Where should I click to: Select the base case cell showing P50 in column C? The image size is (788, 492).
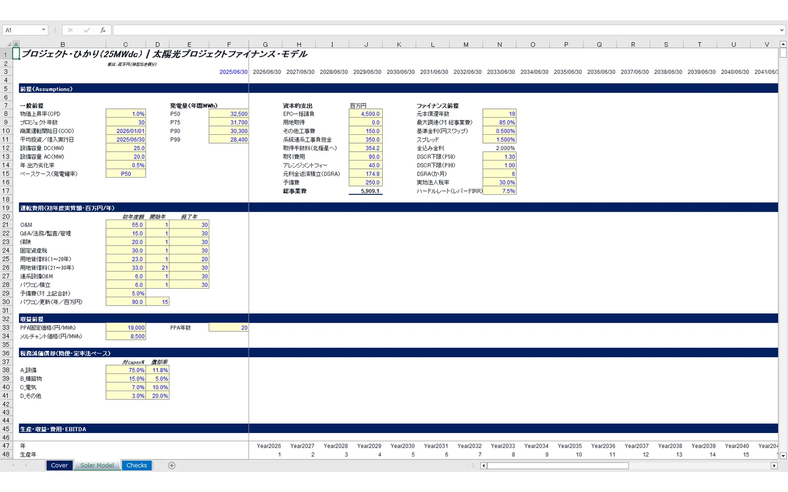(126, 174)
